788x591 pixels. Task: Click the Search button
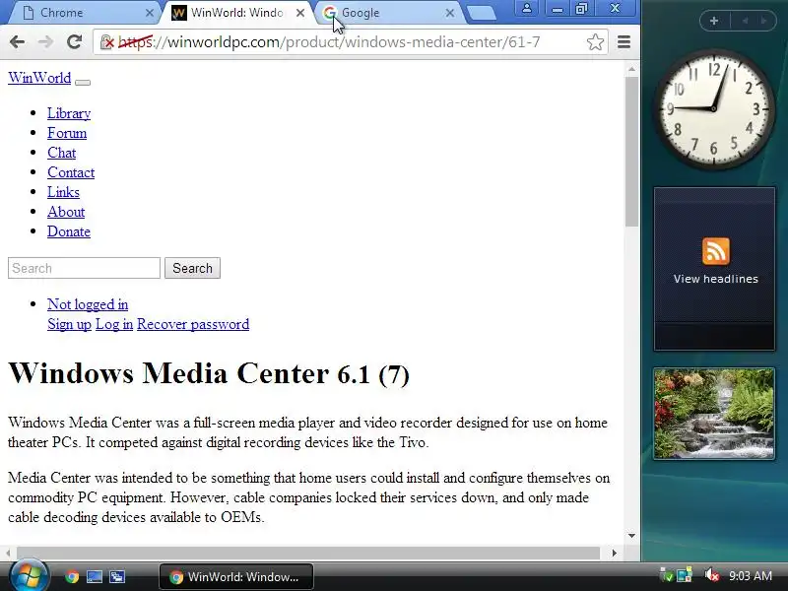[192, 268]
